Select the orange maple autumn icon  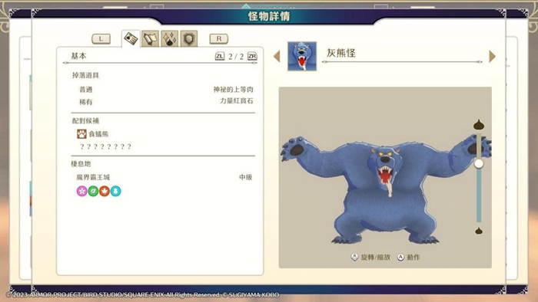[105, 191]
